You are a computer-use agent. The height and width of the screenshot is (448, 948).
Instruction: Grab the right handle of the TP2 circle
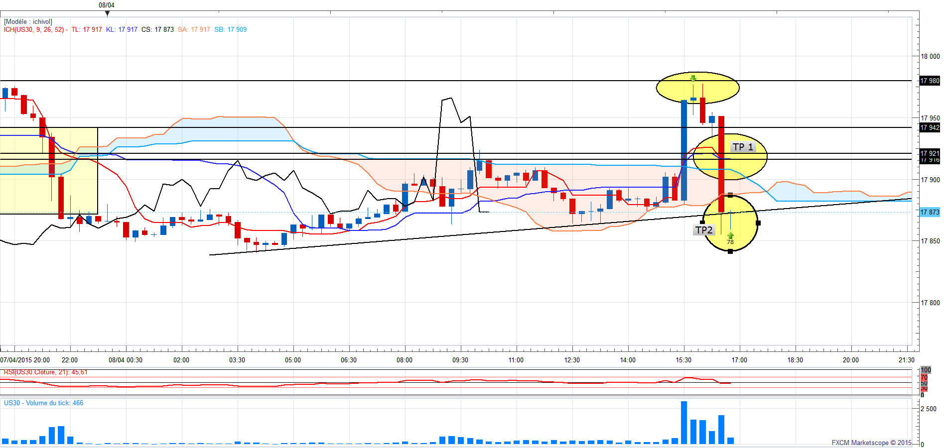(758, 223)
